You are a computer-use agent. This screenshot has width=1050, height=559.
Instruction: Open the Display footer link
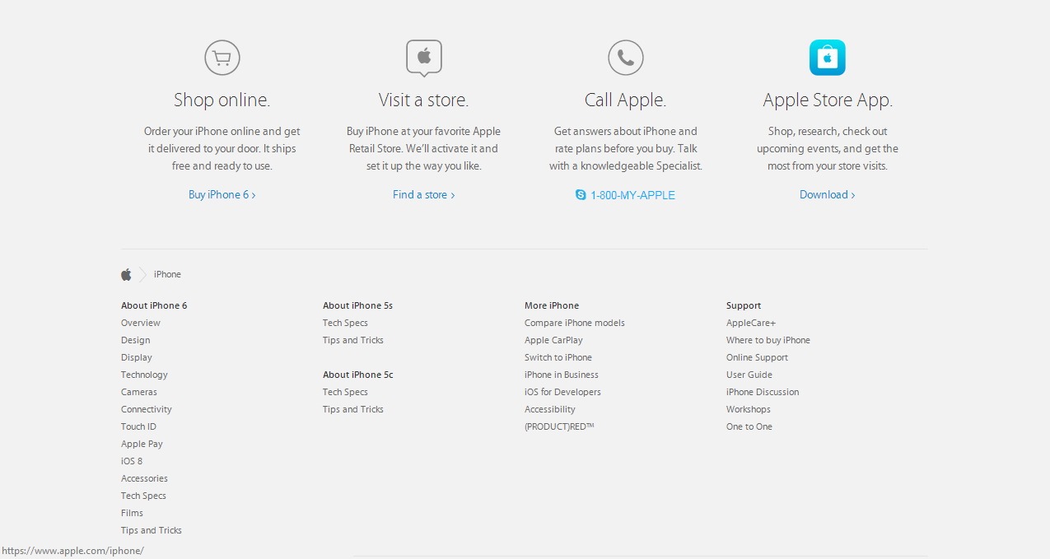tap(137, 357)
